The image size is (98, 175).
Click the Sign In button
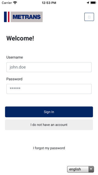(x=49, y=112)
